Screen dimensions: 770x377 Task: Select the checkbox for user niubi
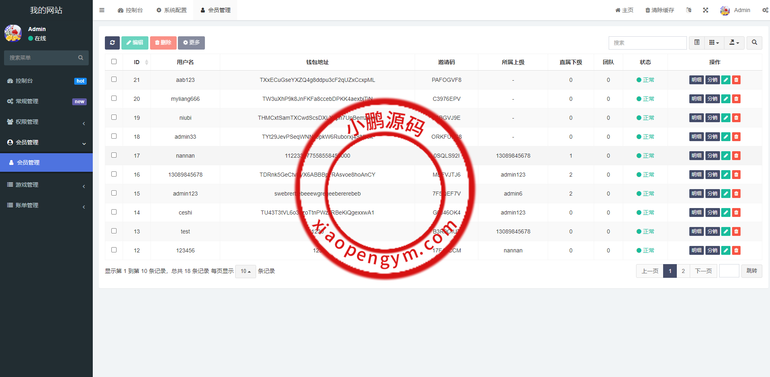(x=114, y=117)
